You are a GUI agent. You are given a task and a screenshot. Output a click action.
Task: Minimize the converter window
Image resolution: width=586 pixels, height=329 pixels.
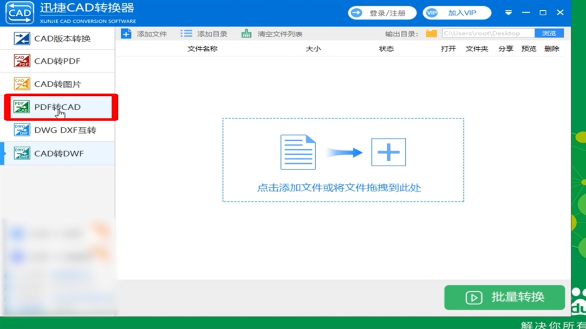(526, 13)
